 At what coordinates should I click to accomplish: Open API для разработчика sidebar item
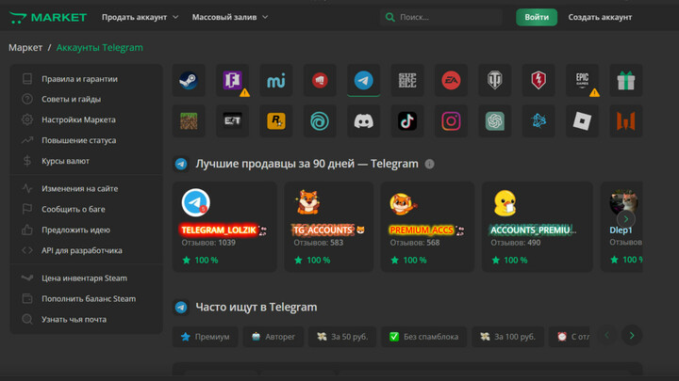[x=86, y=250]
